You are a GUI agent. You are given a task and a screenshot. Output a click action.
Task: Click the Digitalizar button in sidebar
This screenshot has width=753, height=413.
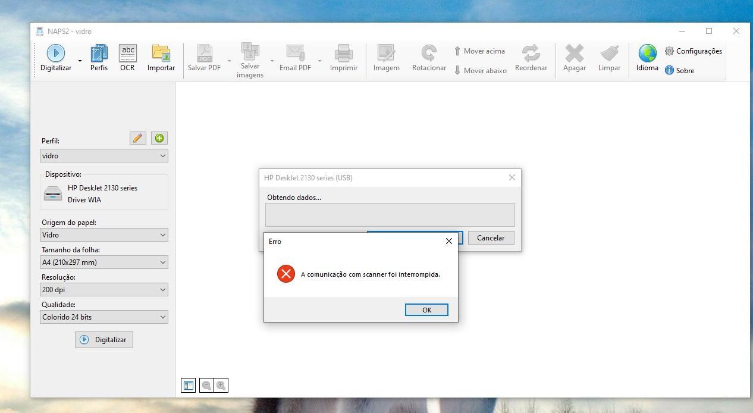click(104, 340)
